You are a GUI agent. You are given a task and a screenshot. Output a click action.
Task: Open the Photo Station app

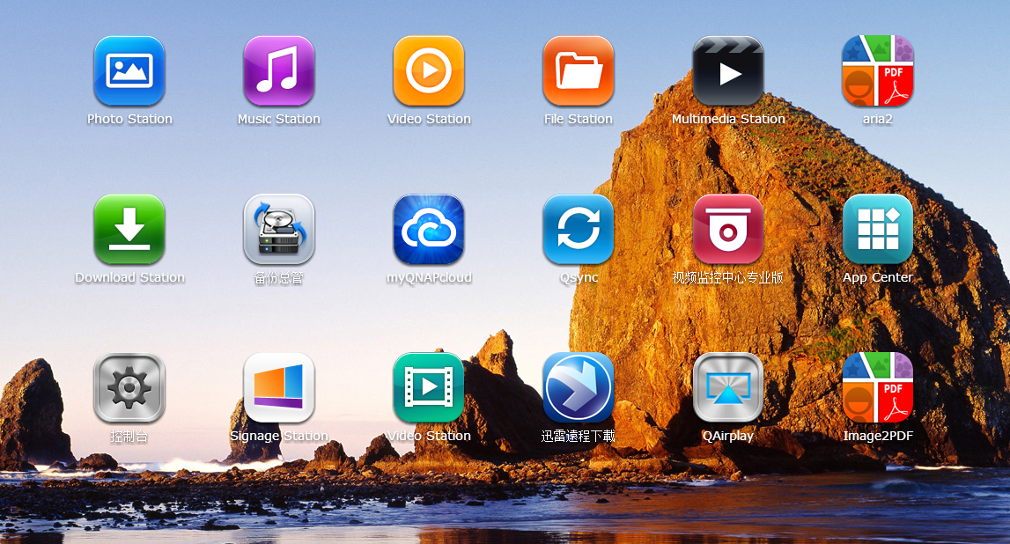129,70
